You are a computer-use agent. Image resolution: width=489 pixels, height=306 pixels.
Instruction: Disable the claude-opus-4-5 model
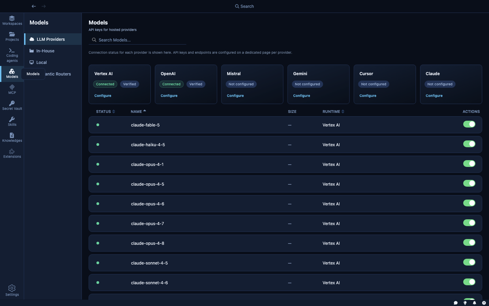(469, 184)
